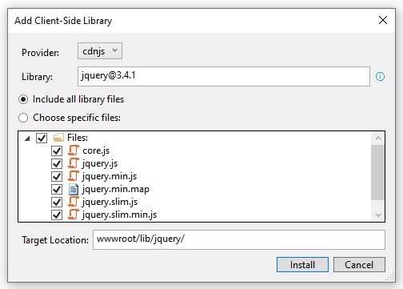Click the jquery.min.map document icon
Screen dimensions: 403x289
coord(74,189)
